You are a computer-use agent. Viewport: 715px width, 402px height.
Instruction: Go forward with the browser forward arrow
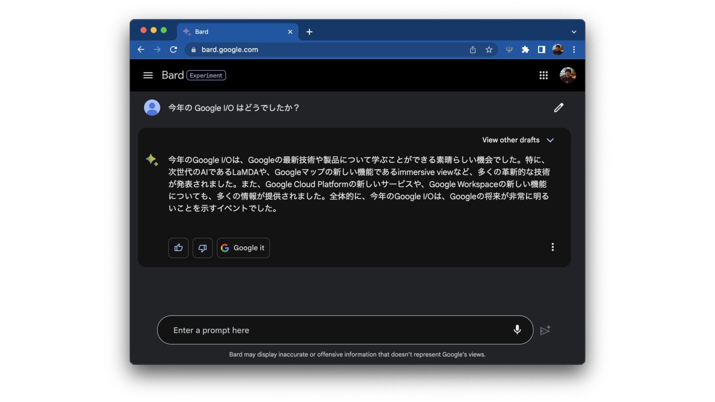pyautogui.click(x=157, y=50)
